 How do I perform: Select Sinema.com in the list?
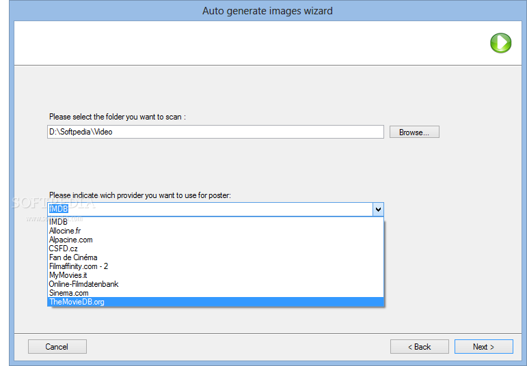click(215, 293)
